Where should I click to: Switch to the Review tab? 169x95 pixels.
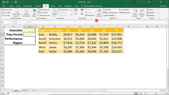[x=53, y=6]
